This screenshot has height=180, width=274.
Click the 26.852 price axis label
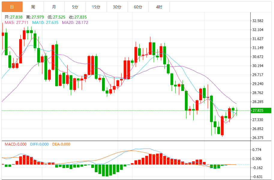(258, 129)
